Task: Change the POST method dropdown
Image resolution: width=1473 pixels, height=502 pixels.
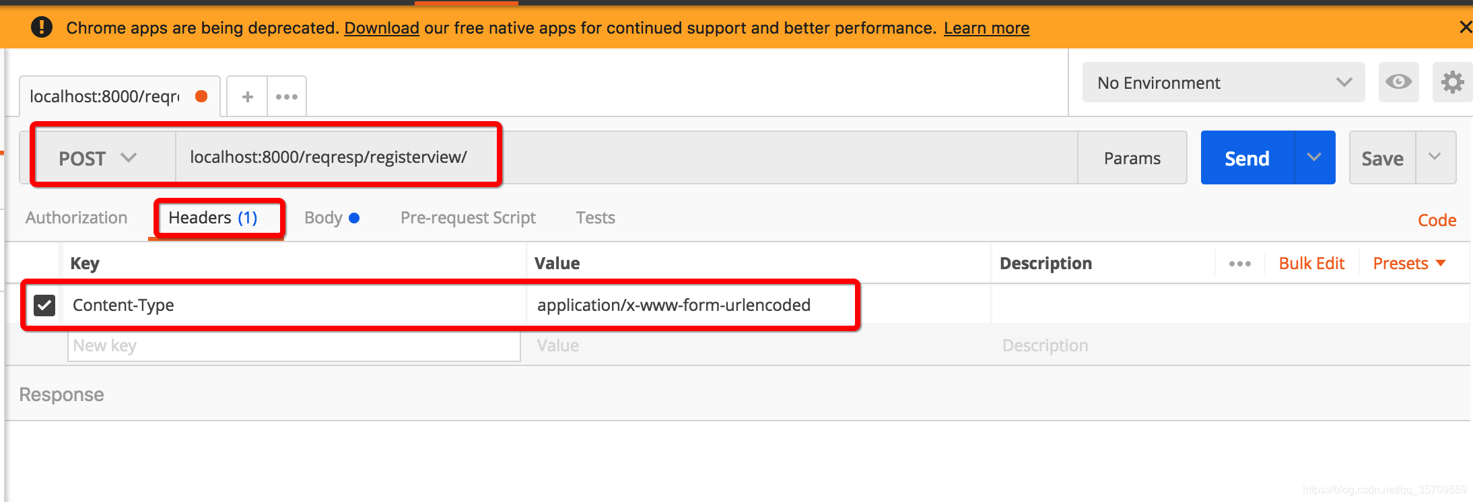Action: [98, 158]
